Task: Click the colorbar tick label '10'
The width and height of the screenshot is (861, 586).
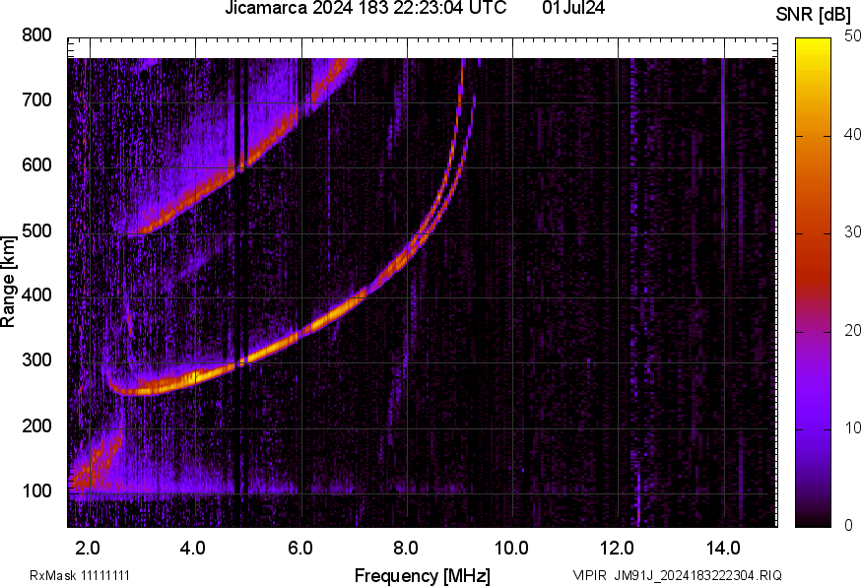Action: (852, 427)
